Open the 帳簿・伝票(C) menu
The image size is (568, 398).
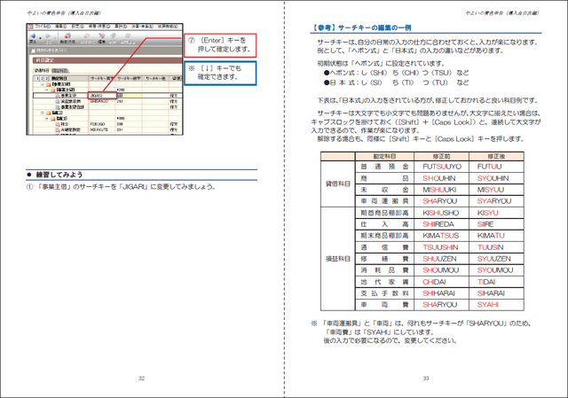point(99,27)
